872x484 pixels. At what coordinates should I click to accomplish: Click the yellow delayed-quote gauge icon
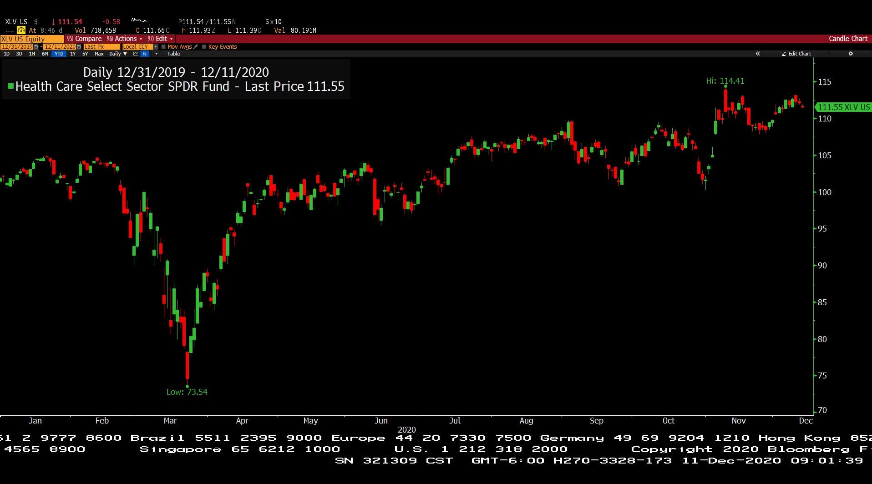coord(21,30)
